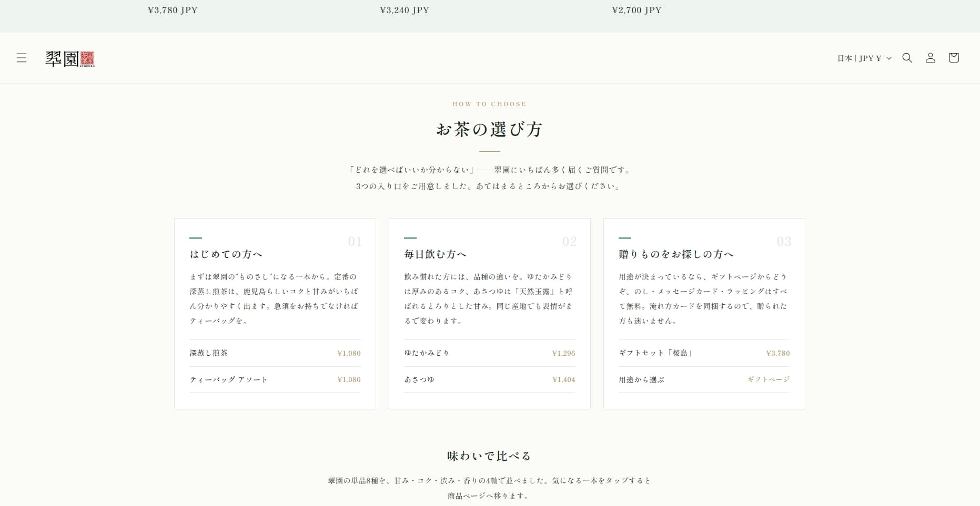
Task: Expand the 日本 | JPY ¥ currency selector
Action: pyautogui.click(x=864, y=58)
